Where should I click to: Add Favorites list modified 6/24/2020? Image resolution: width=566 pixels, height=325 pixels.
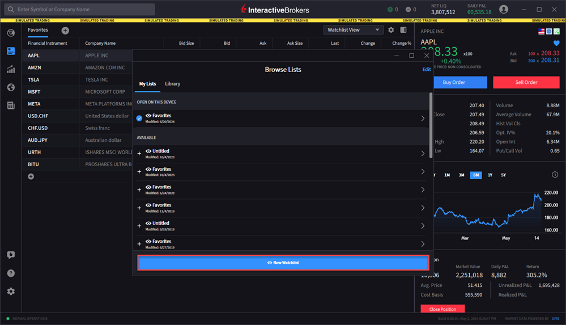(x=139, y=190)
